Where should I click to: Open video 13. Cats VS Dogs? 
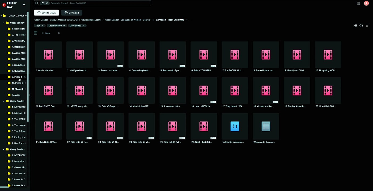point(111,92)
